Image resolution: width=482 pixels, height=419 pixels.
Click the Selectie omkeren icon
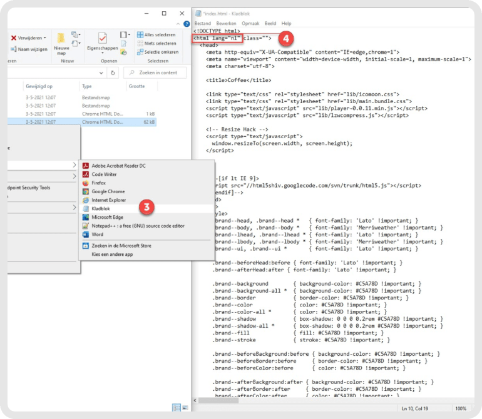140,52
